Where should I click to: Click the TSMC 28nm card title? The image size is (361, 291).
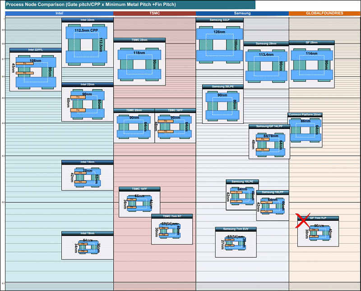(139, 40)
